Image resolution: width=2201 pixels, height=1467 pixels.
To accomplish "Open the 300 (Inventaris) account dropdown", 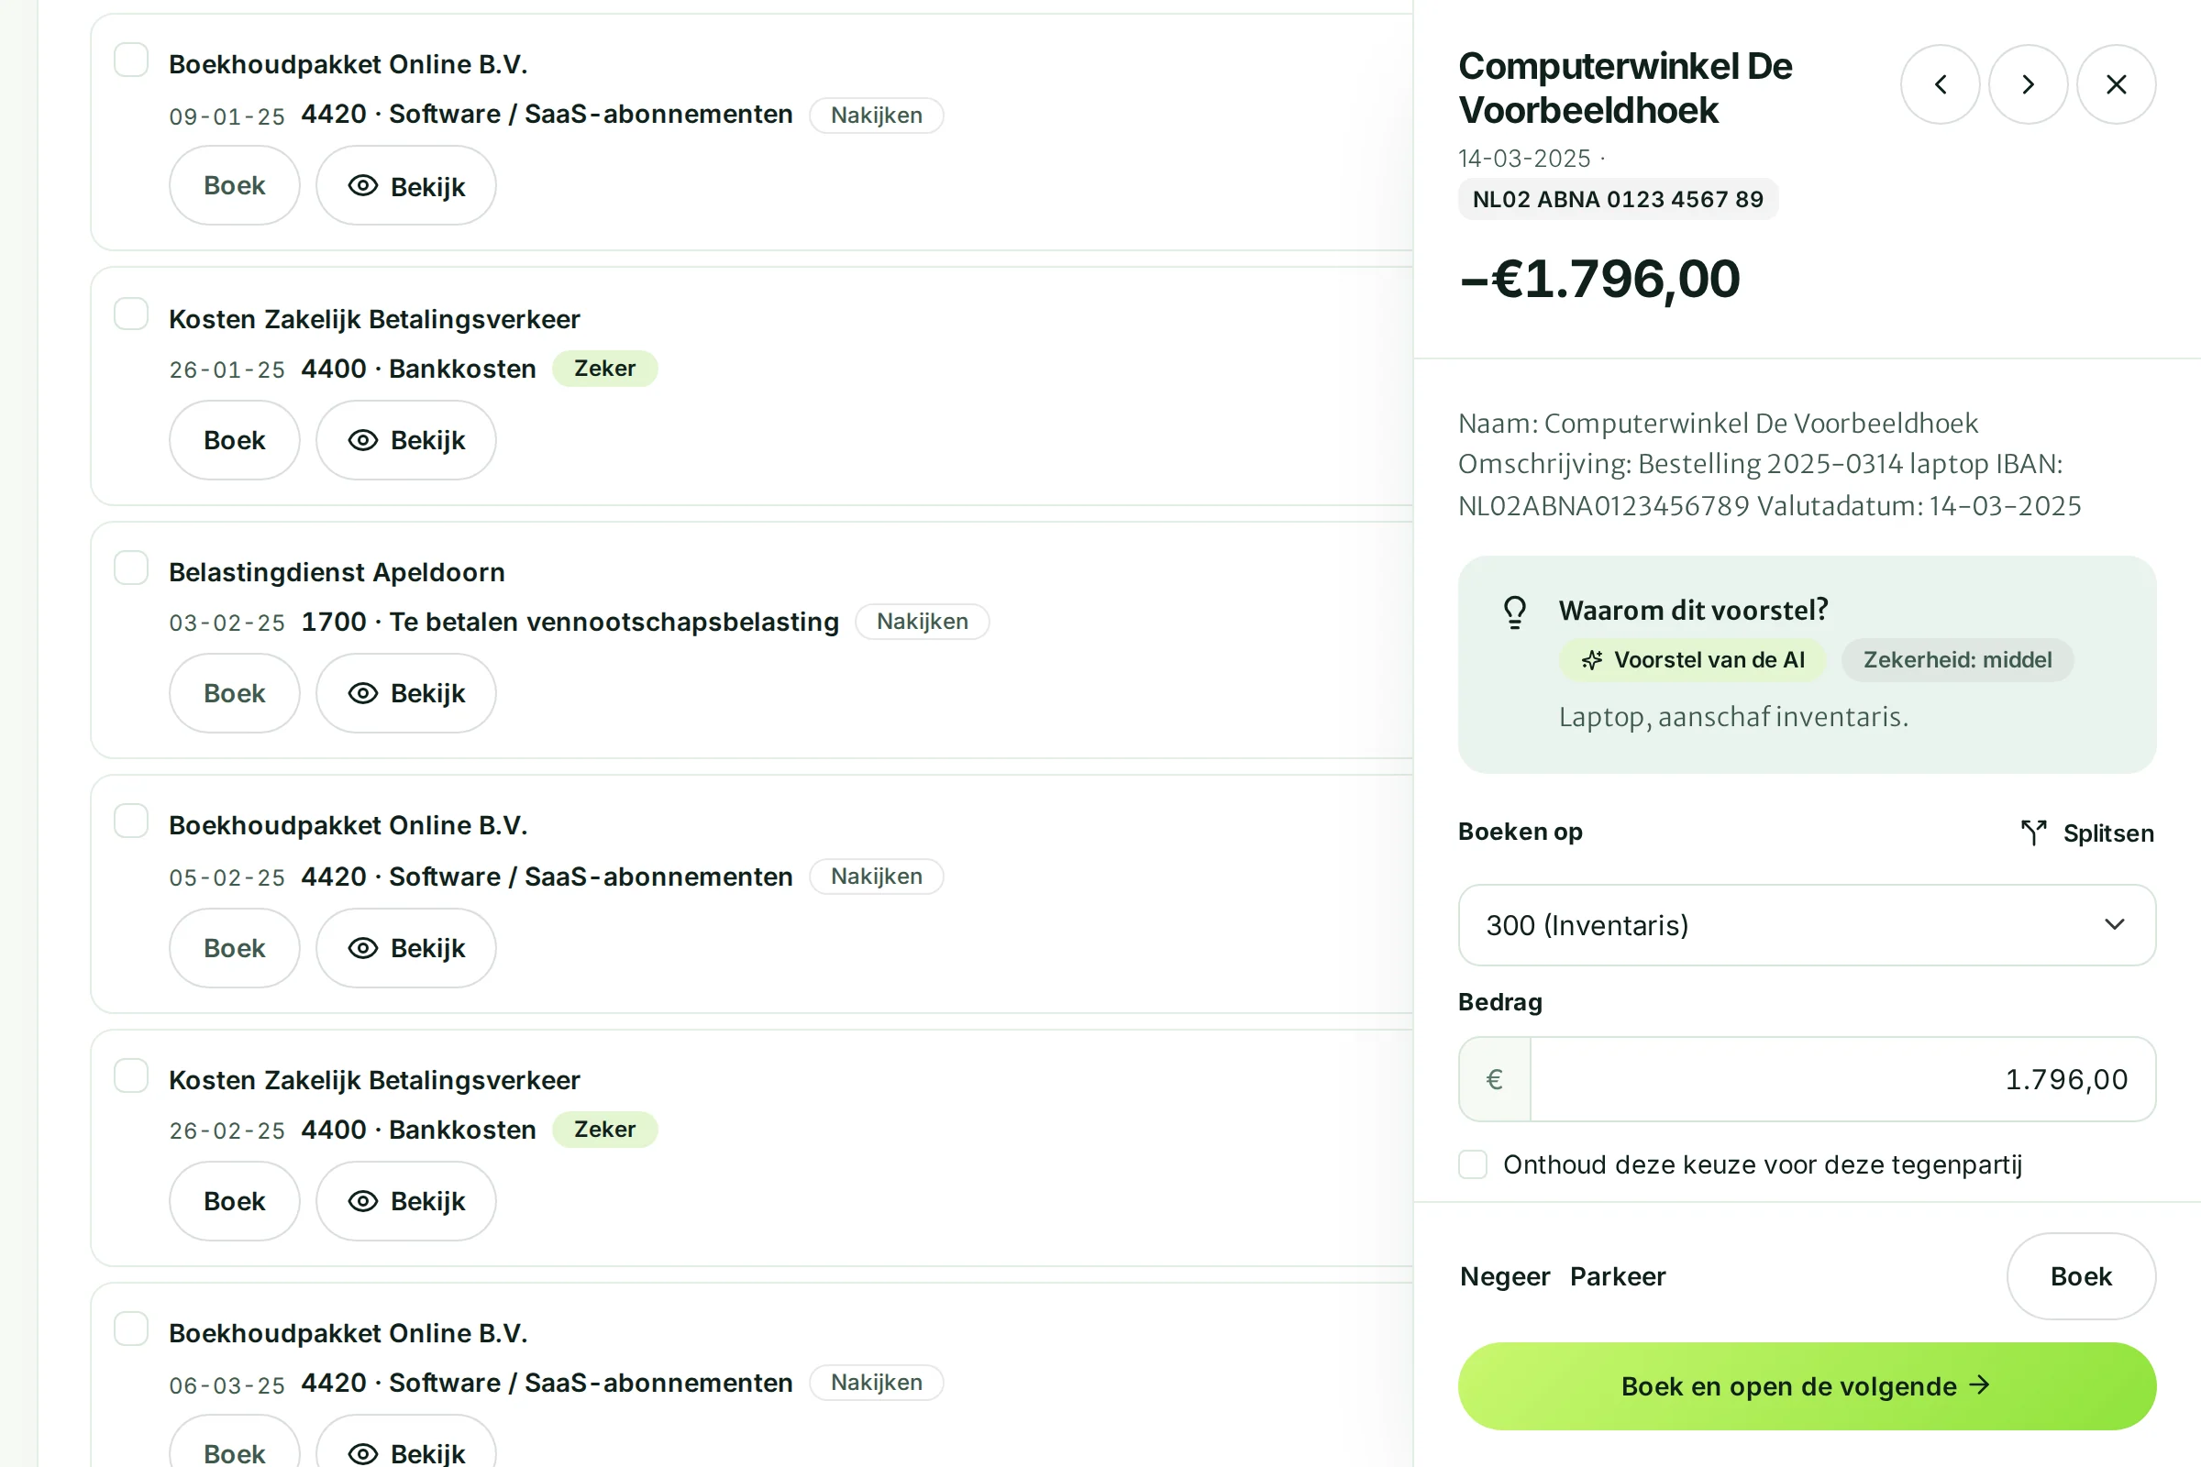I will [x=1807, y=925].
